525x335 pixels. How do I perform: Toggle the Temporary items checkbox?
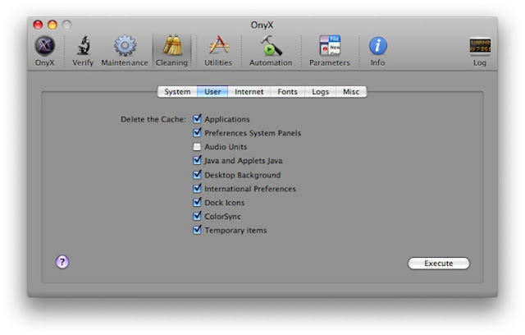coord(197,230)
